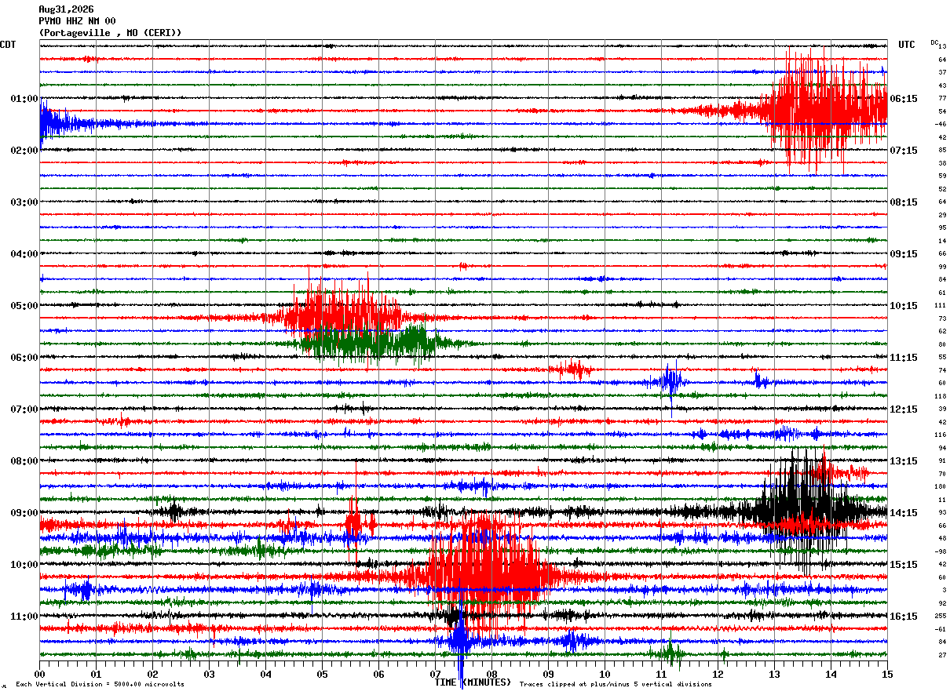The width and height of the screenshot is (950, 695).
Task: Click the 06:15 UTC time label
Action: tap(904, 99)
